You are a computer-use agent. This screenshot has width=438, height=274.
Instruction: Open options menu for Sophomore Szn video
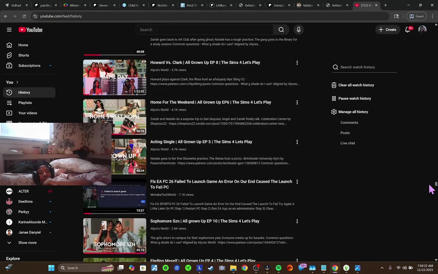click(x=297, y=221)
